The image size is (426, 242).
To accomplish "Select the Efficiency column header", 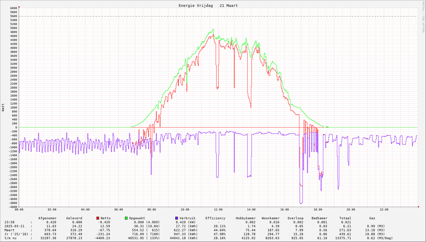I will (215, 218).
